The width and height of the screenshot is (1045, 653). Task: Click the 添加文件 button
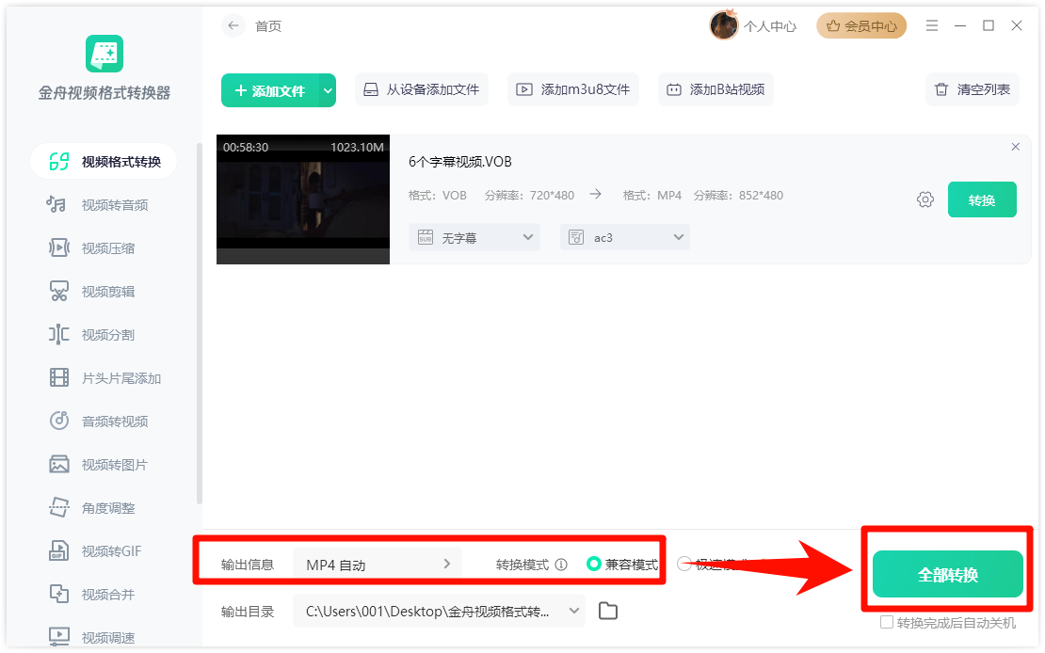click(x=270, y=90)
